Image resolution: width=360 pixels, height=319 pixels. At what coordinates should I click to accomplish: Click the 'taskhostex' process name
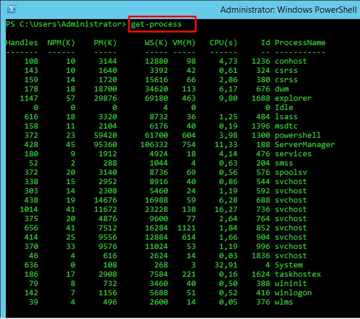coord(297,274)
